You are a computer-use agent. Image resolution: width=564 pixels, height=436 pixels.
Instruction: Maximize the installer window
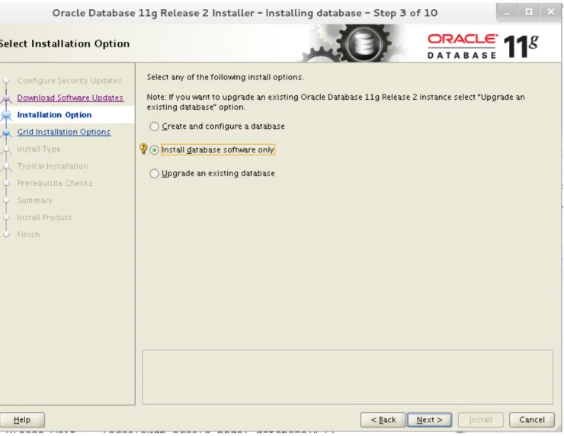coord(528,12)
